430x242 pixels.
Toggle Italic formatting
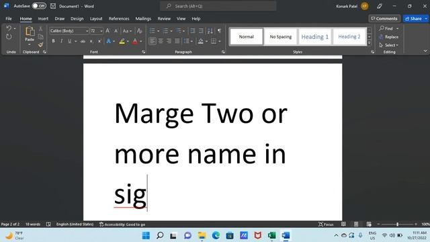(61, 41)
